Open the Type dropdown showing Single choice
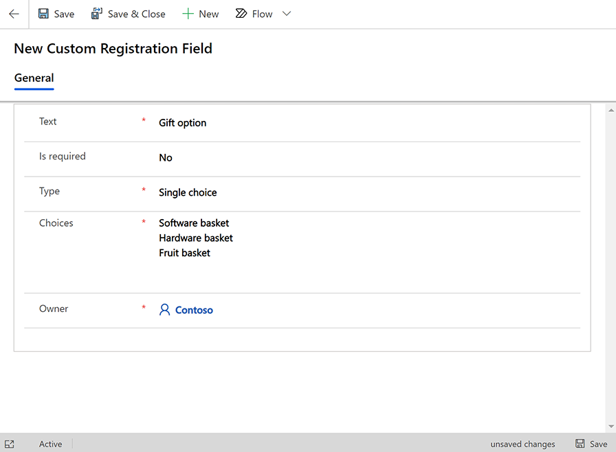616x452 pixels. tap(188, 193)
